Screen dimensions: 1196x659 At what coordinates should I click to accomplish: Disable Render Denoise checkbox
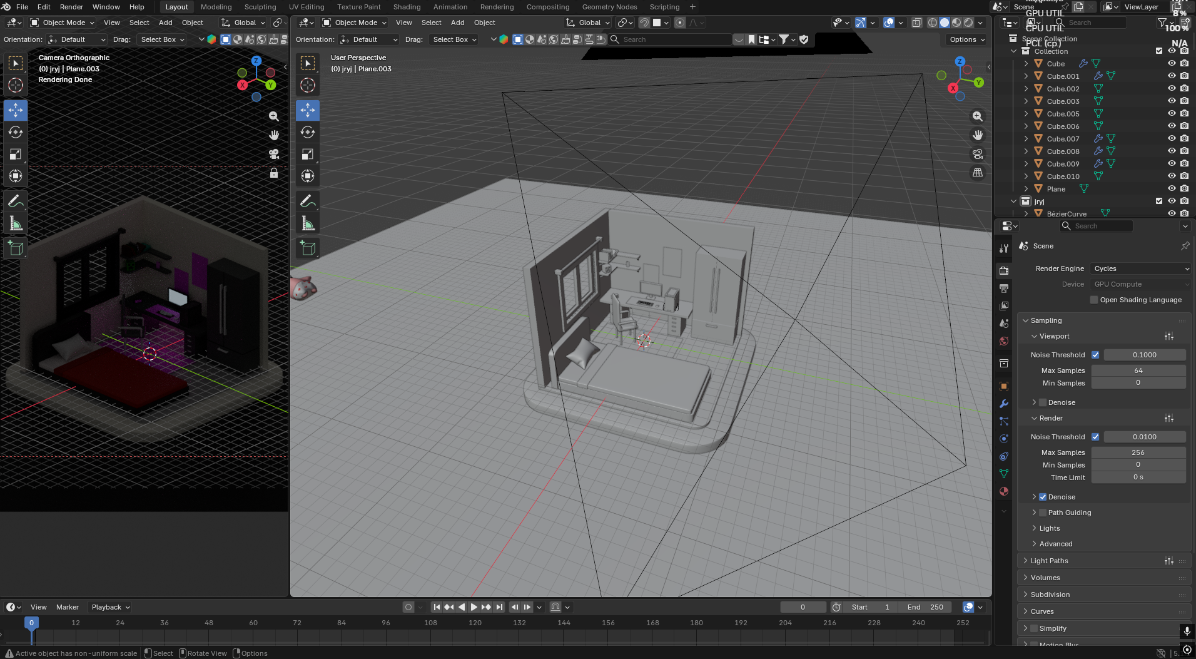coord(1043,497)
